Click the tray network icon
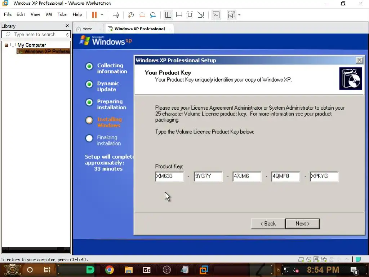 [287, 270]
